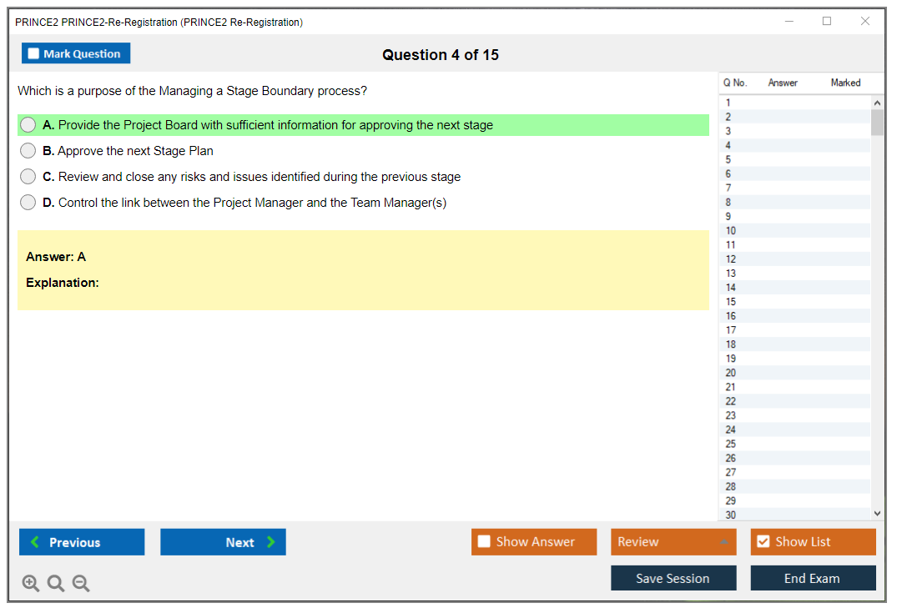Toggle the Mark Question checkbox
This screenshot has width=897, height=613.
point(34,54)
